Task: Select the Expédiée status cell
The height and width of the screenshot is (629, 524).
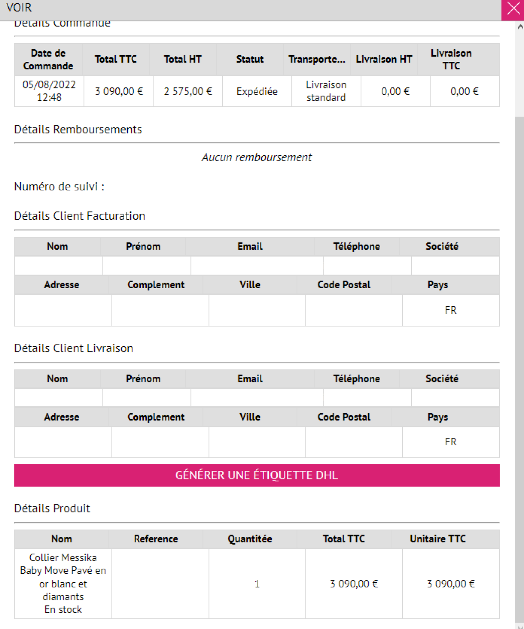Action: pos(257,91)
